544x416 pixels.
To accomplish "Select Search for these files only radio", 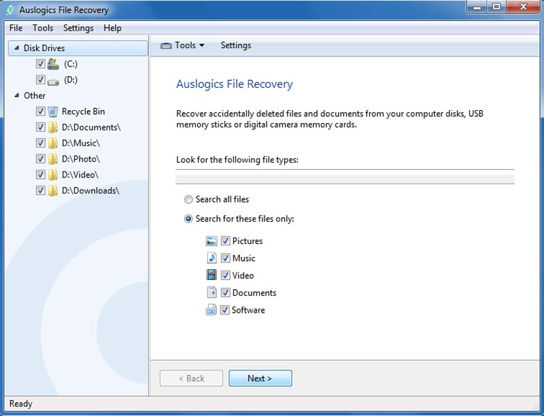I will pyautogui.click(x=188, y=219).
